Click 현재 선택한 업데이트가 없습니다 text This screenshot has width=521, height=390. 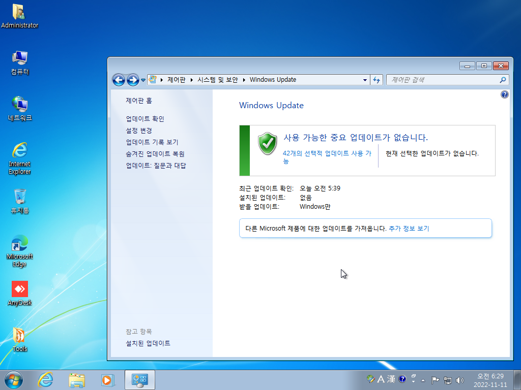(x=432, y=153)
